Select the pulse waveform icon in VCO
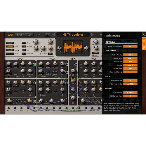The width and height of the screenshot is (146, 146). pyautogui.click(x=57, y=67)
